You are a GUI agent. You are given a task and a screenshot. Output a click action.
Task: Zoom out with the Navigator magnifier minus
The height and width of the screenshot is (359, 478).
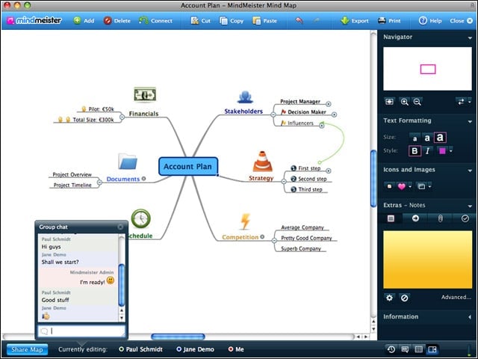point(417,102)
